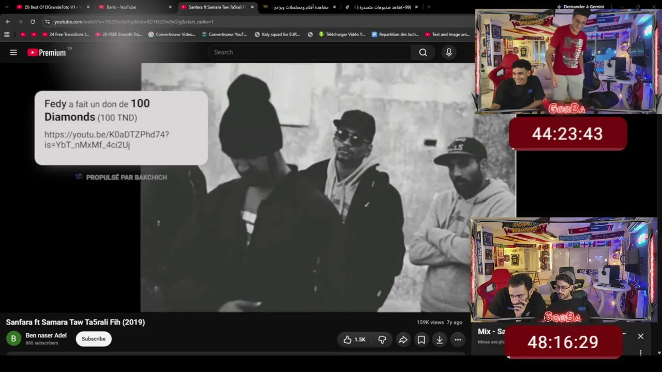Close the Mix playlist panel
The height and width of the screenshot is (372, 662).
point(640,336)
